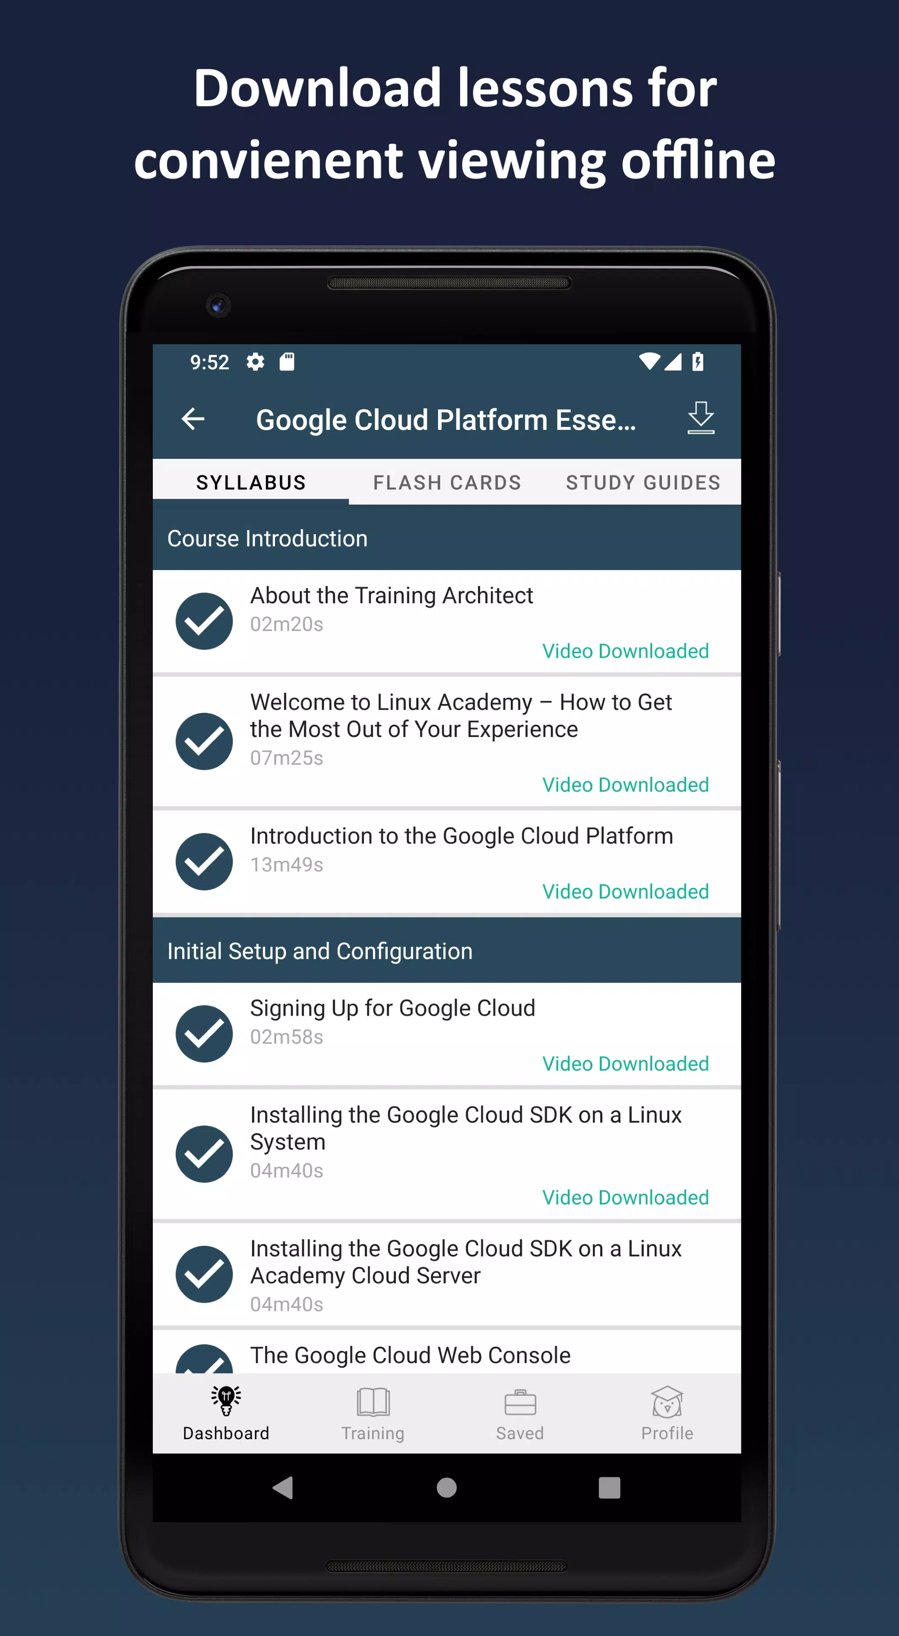The width and height of the screenshot is (899, 1636).
Task: Switch to the FLASH CARDS tab
Action: coord(447,483)
